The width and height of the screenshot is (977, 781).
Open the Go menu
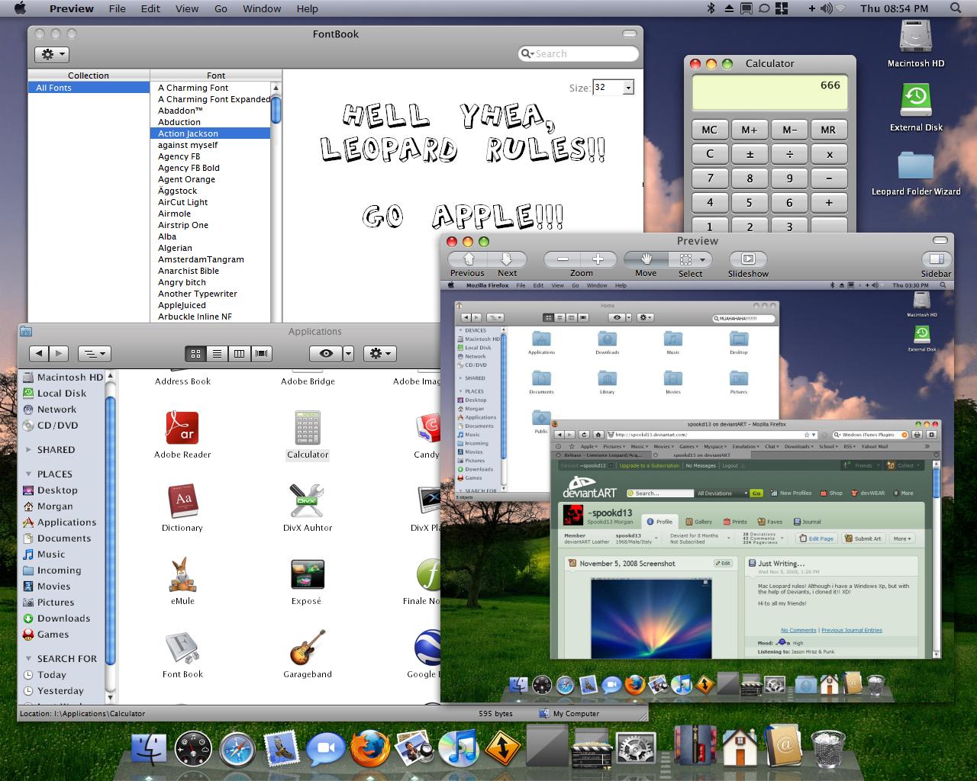[x=221, y=8]
